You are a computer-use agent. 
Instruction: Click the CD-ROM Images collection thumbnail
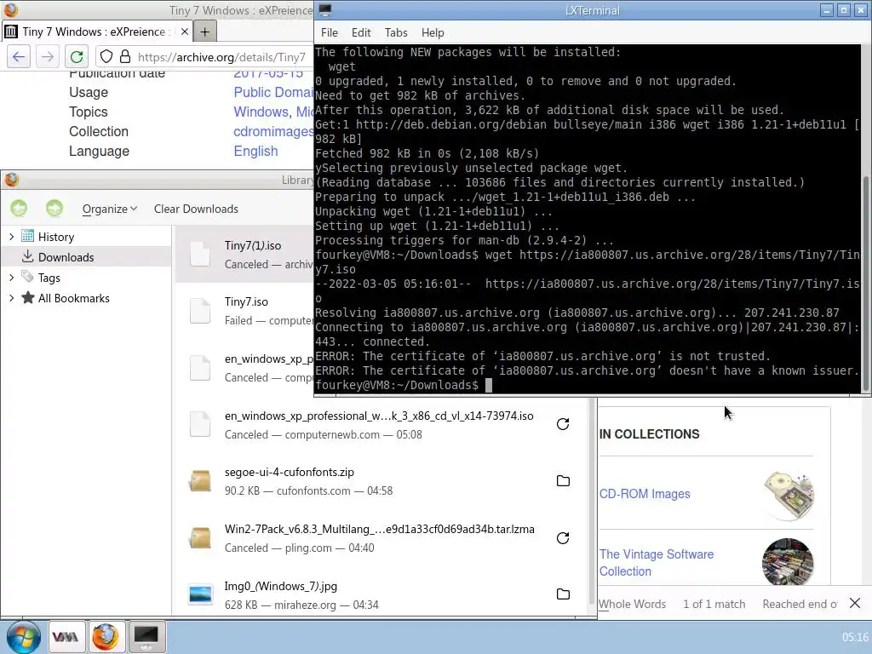789,495
